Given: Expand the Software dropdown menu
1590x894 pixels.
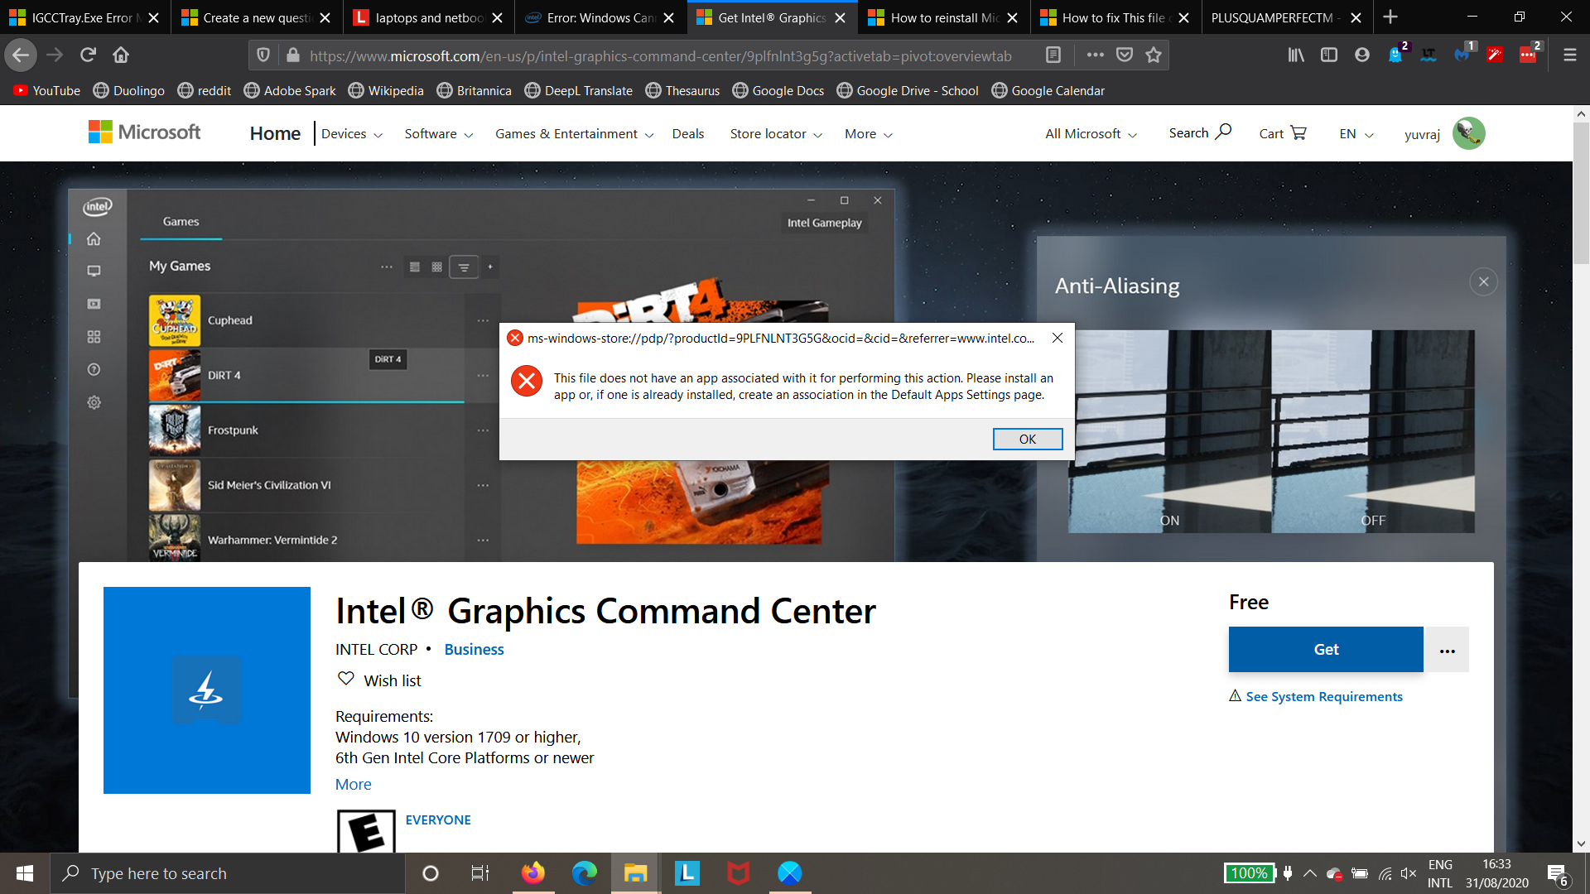Looking at the screenshot, I should 438,133.
